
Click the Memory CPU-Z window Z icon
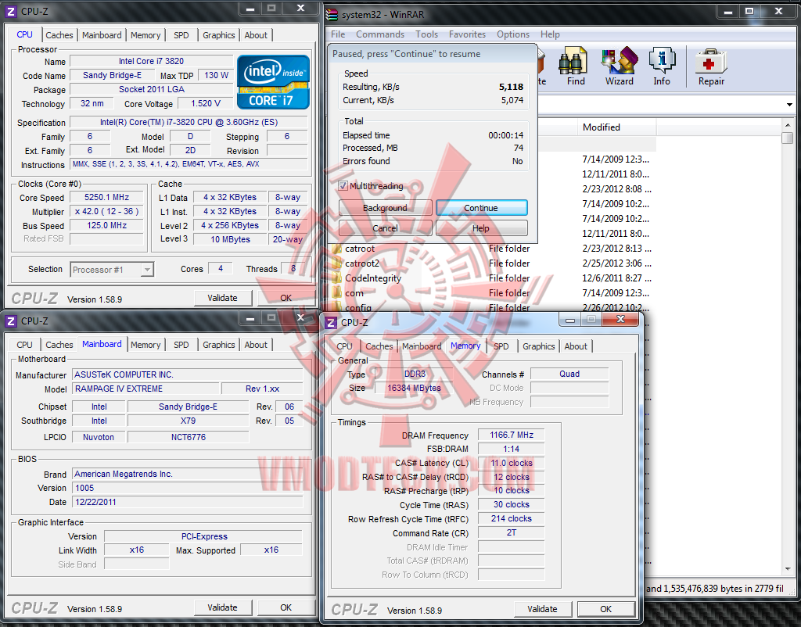click(331, 323)
